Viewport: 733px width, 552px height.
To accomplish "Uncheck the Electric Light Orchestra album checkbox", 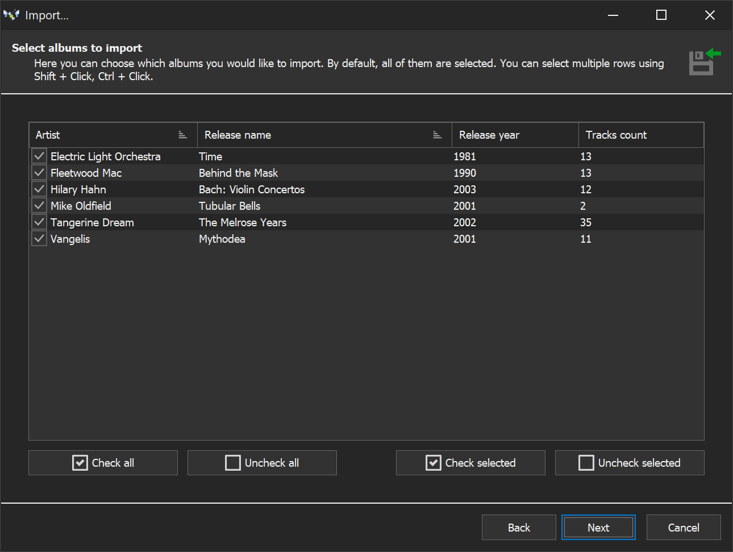I will pyautogui.click(x=39, y=156).
